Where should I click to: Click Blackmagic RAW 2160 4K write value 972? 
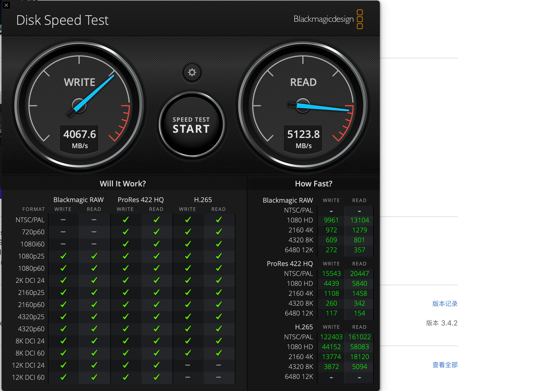pos(331,230)
